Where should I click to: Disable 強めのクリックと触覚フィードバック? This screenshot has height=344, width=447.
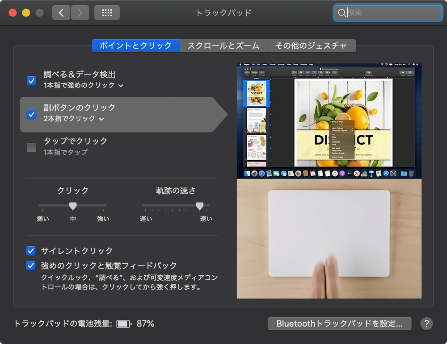[x=30, y=265]
